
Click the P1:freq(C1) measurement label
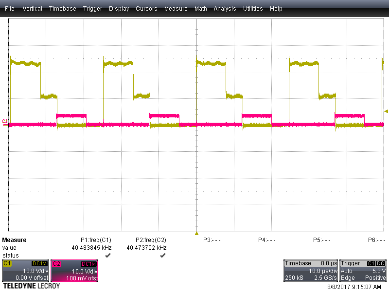tap(96, 240)
